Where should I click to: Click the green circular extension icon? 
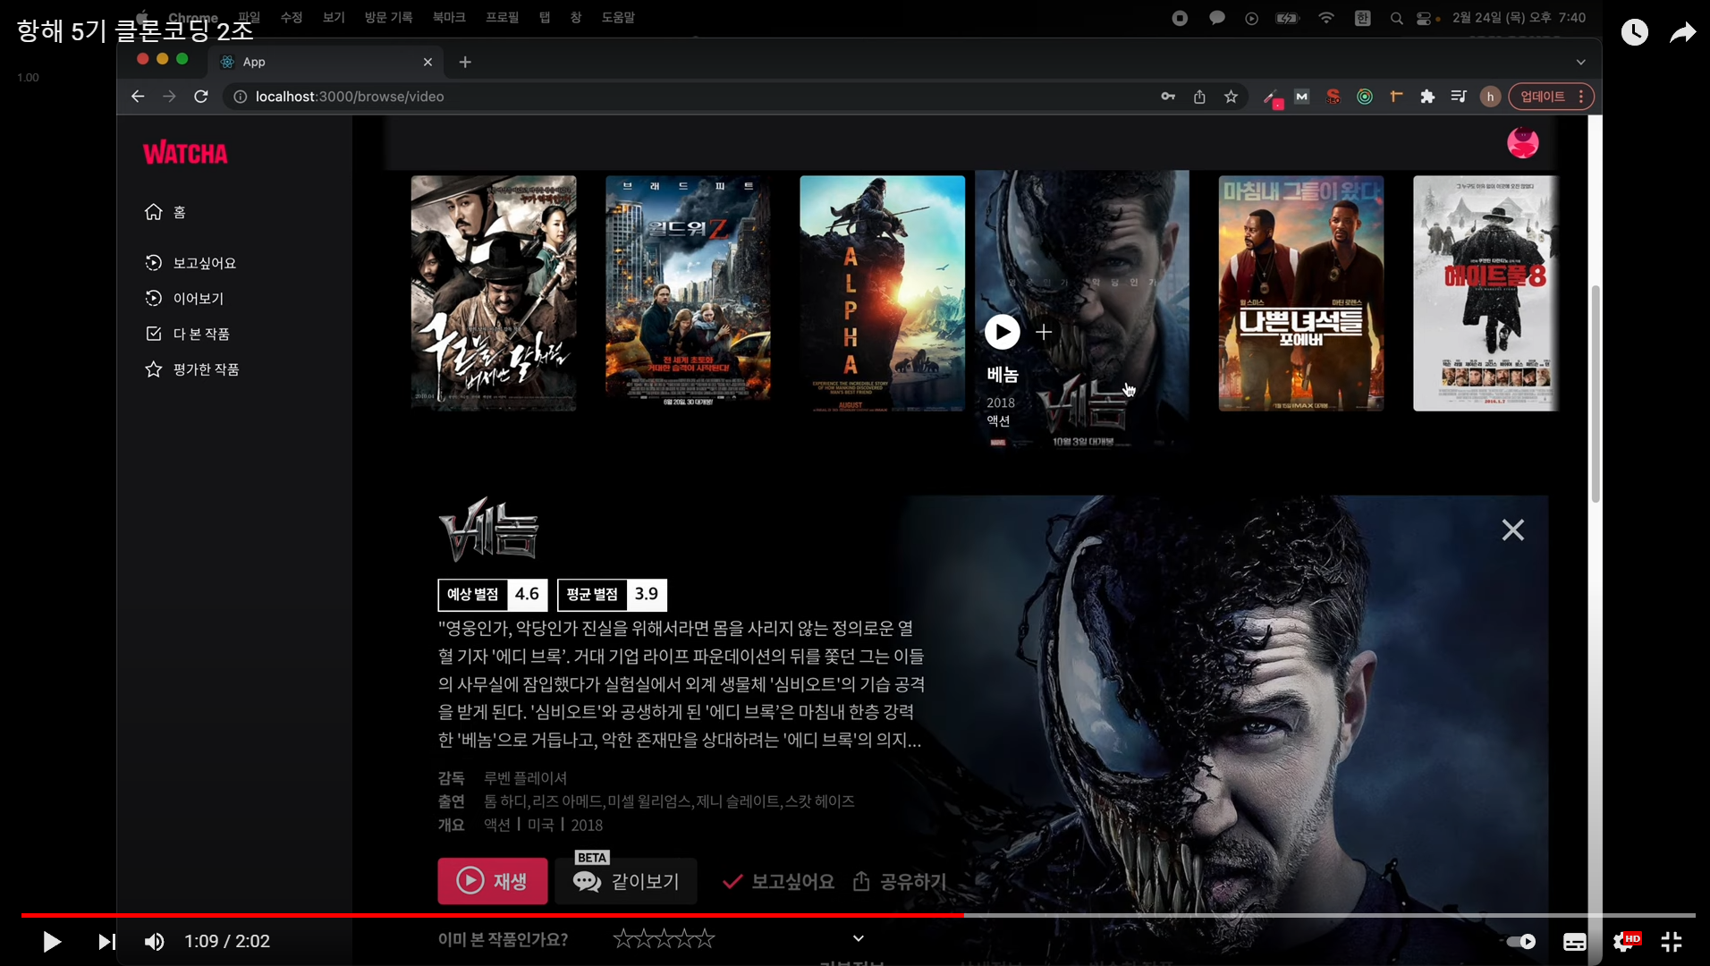tap(1365, 97)
